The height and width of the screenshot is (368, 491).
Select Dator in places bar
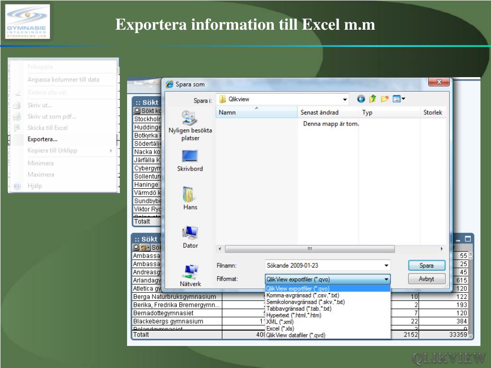(190, 237)
